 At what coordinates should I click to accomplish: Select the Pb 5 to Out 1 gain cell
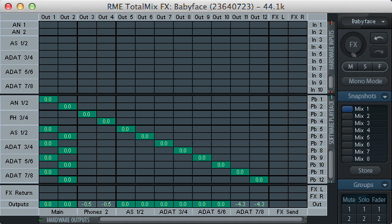48,129
